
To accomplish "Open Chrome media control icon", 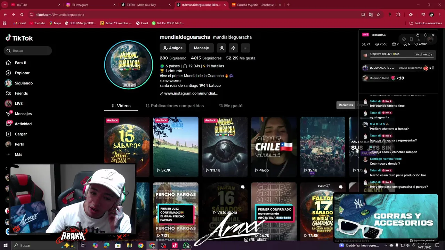I will pyautogui.click(x=423, y=15).
